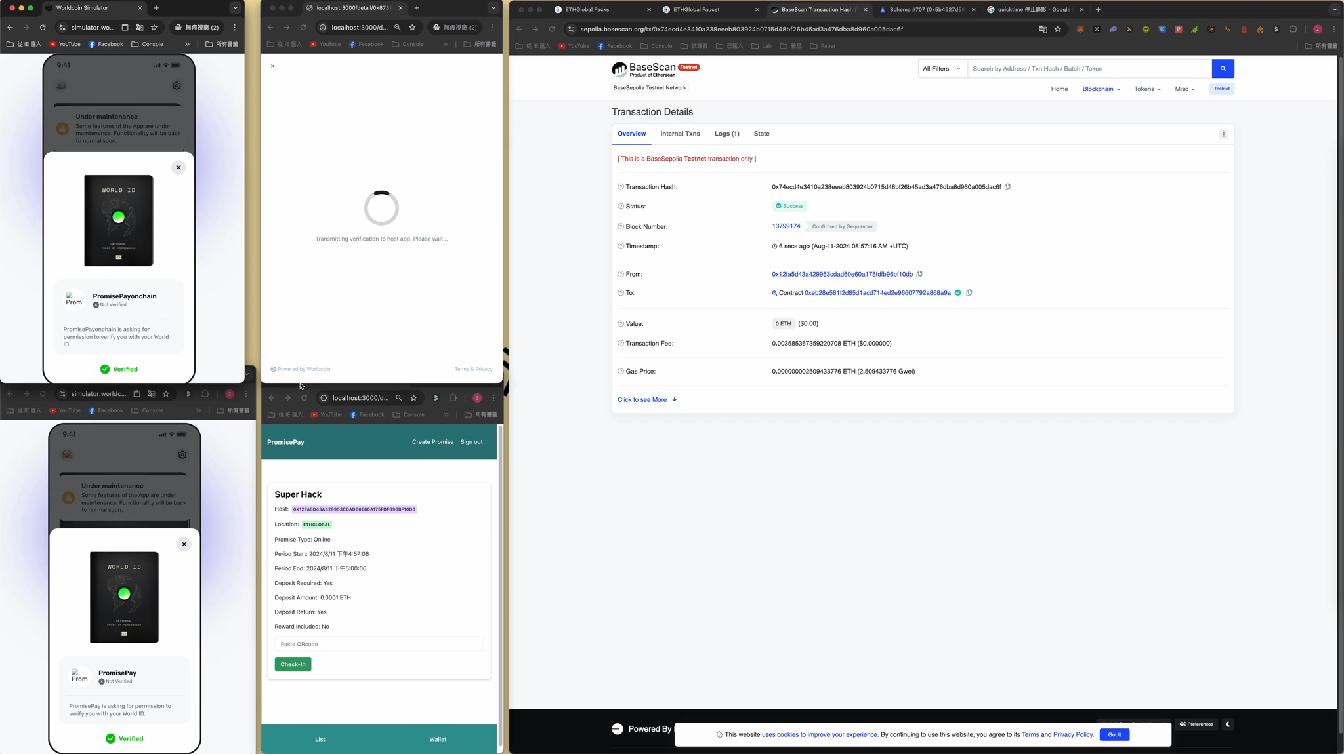Click the settings gear in top Worldcoin simulator
This screenshot has height=754, width=1344.
177,86
